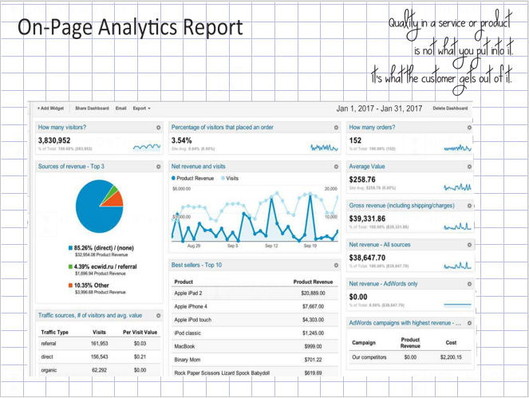The height and width of the screenshot is (398, 529).
Task: Click Delete Dashboard
Action: tap(450, 108)
